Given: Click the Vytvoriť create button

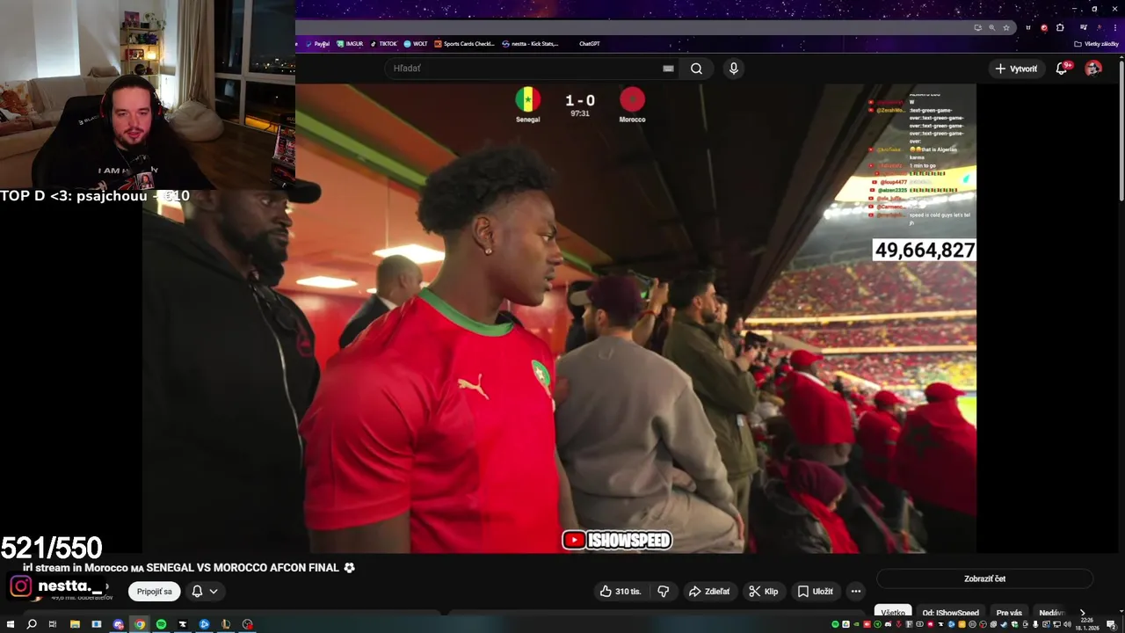Looking at the screenshot, I should coord(1015,69).
